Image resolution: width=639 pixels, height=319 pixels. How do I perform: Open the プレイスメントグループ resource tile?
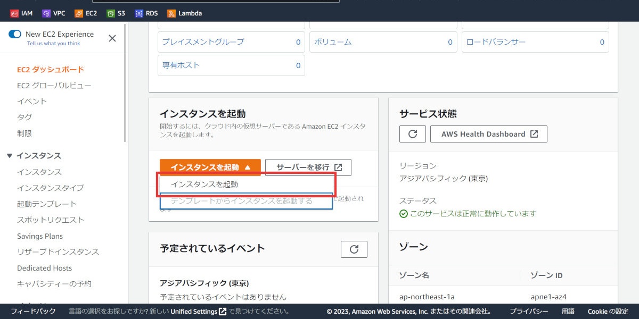tap(231, 42)
